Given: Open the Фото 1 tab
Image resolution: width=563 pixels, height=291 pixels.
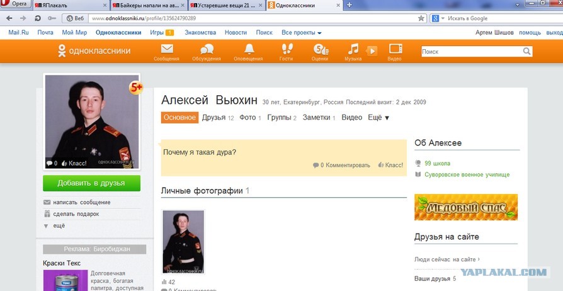Looking at the screenshot, I should (x=250, y=118).
